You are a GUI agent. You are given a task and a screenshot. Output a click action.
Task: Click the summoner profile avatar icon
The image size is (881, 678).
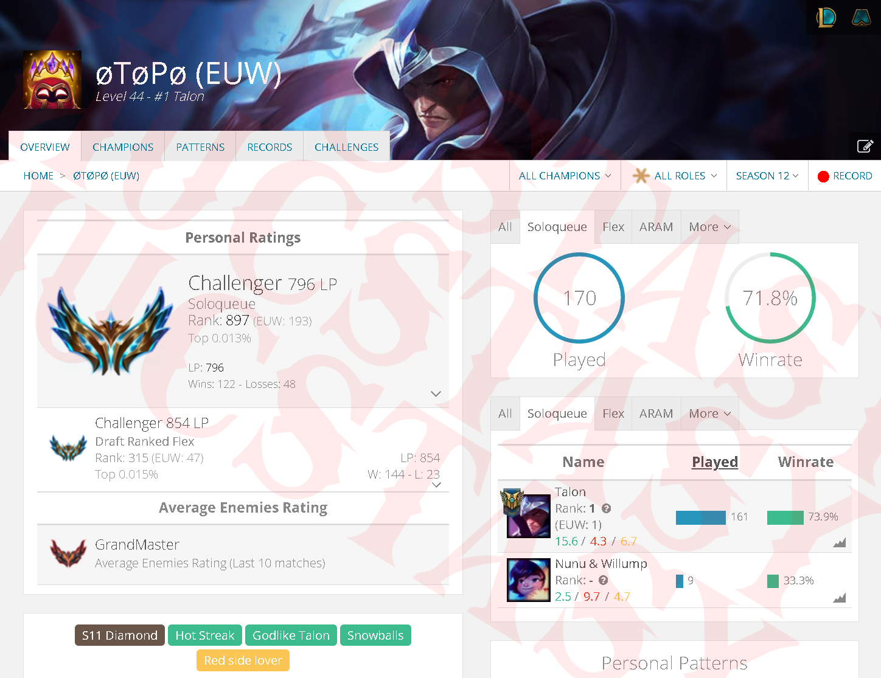tap(52, 80)
